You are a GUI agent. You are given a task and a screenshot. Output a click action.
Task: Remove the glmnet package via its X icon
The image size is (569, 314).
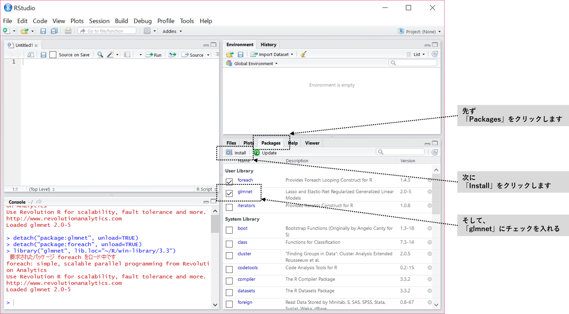coord(430,192)
